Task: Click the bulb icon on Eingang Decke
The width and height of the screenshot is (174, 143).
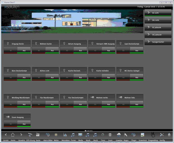Action: click(8, 43)
